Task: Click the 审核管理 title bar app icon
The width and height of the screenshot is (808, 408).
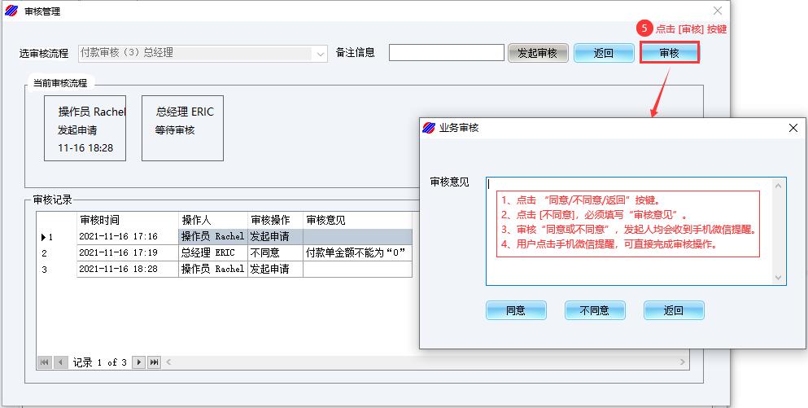Action: (11, 11)
